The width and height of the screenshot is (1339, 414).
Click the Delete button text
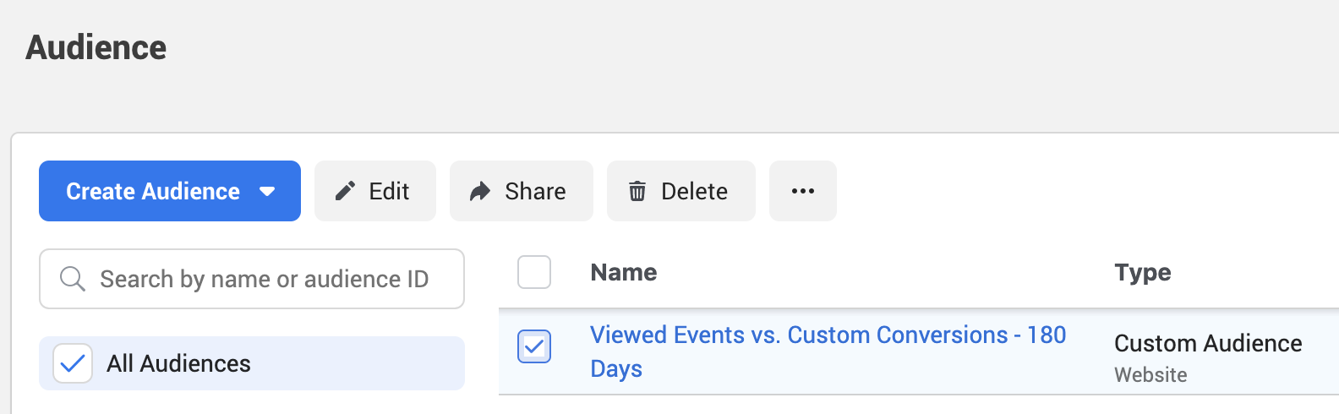click(x=694, y=192)
